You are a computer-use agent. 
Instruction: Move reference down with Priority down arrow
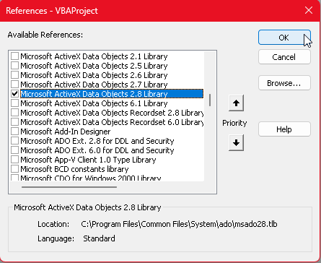pyautogui.click(x=236, y=142)
